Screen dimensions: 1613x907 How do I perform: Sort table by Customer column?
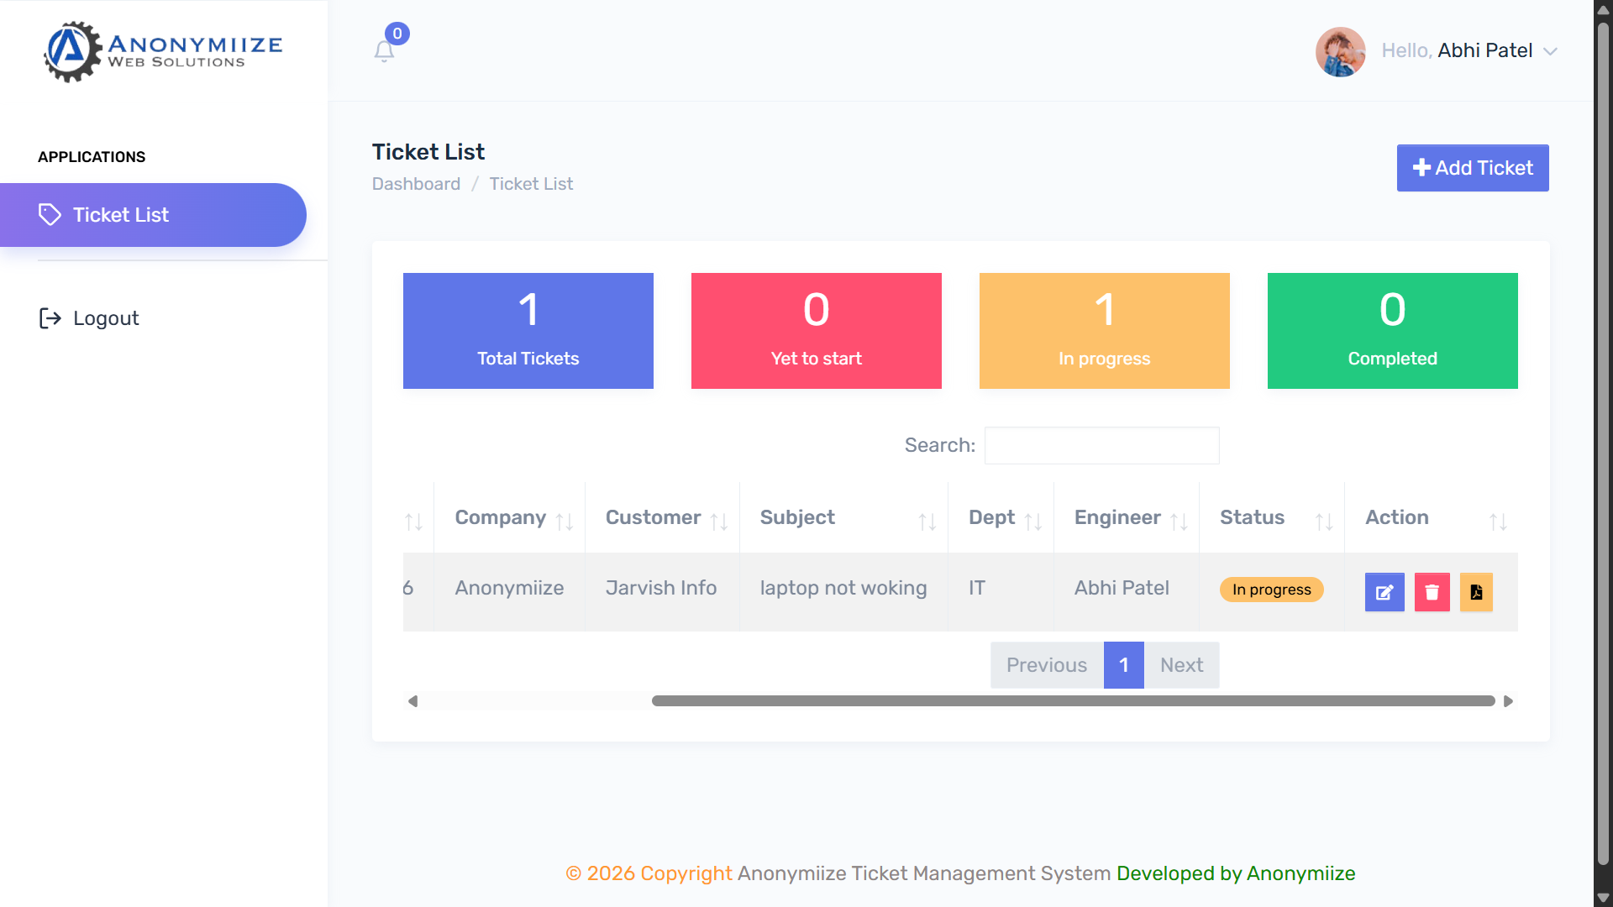coord(662,518)
